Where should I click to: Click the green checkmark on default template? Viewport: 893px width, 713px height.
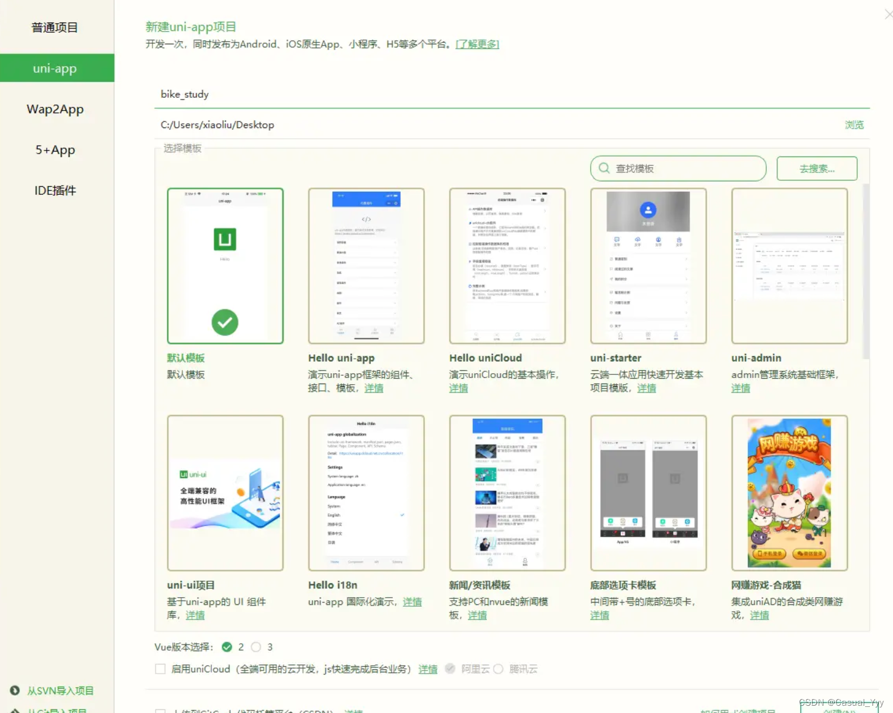click(225, 322)
